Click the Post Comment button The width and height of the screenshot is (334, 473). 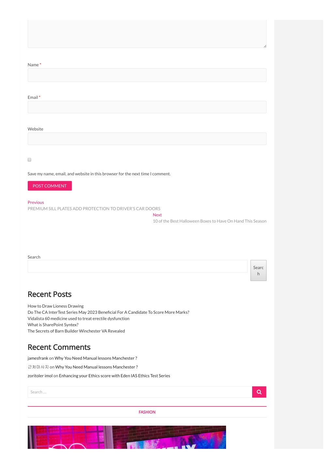(x=50, y=186)
